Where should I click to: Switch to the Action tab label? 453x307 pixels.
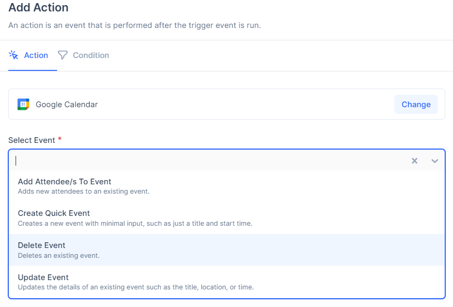(x=36, y=55)
